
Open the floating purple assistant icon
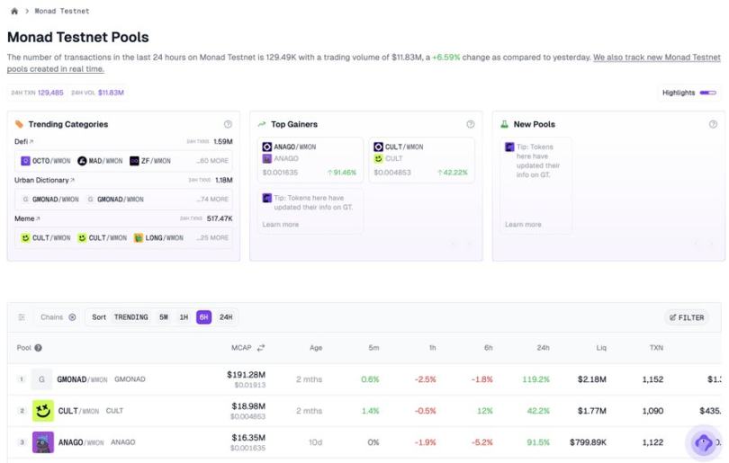[x=704, y=442]
